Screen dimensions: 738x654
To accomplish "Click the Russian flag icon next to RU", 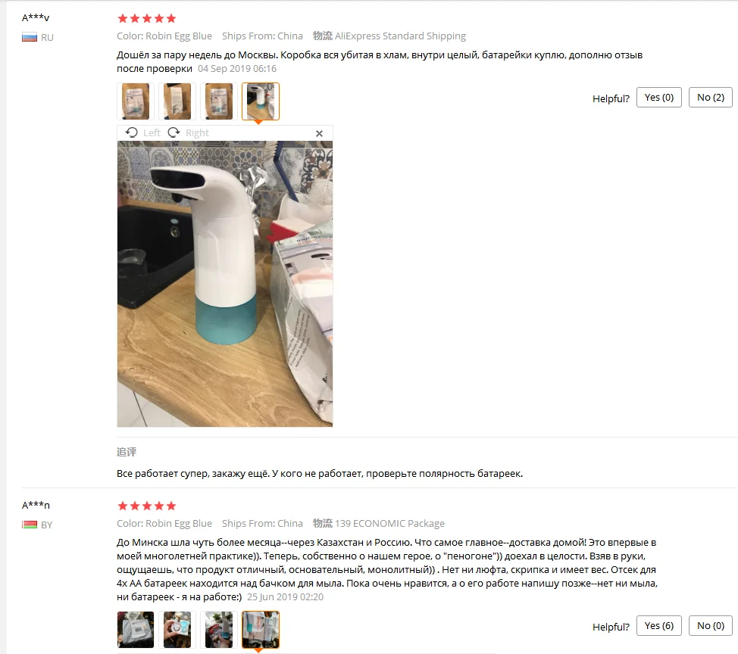I will click(x=30, y=37).
